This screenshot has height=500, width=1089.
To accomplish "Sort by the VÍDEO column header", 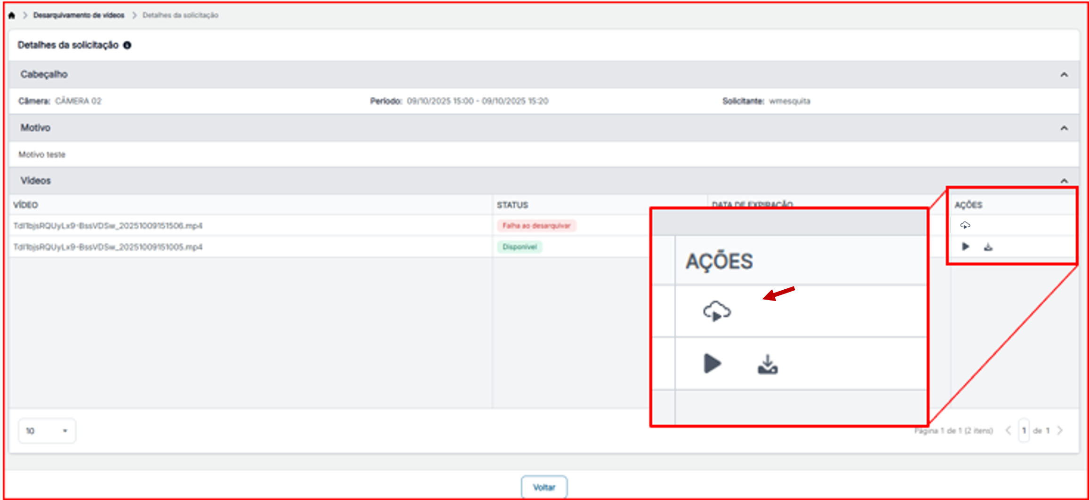I will (x=25, y=205).
